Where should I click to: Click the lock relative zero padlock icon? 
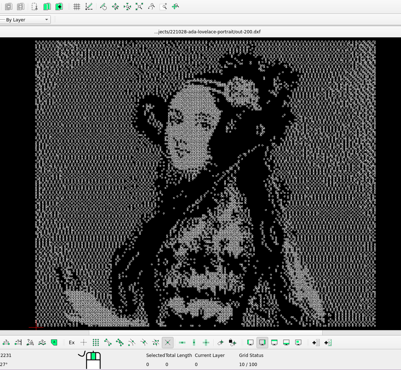(233, 343)
